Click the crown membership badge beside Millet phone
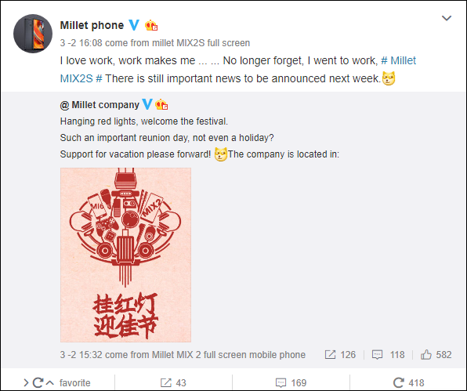The height and width of the screenshot is (391, 467). tap(151, 26)
